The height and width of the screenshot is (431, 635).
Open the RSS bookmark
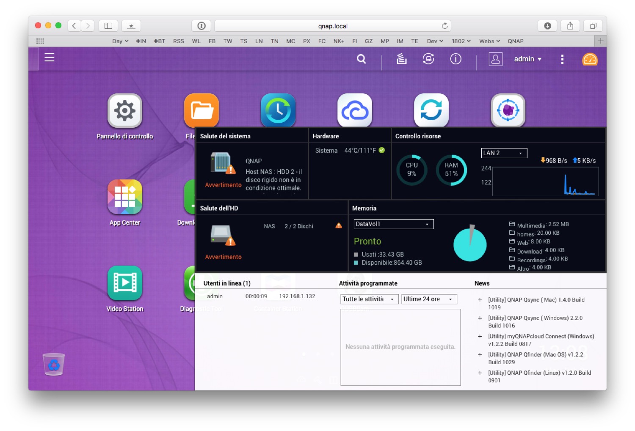tap(179, 41)
